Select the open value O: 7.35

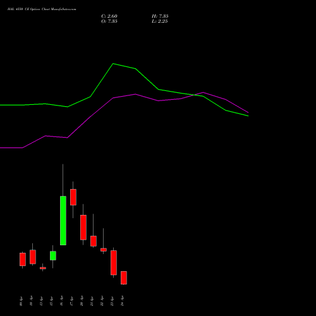109,21
